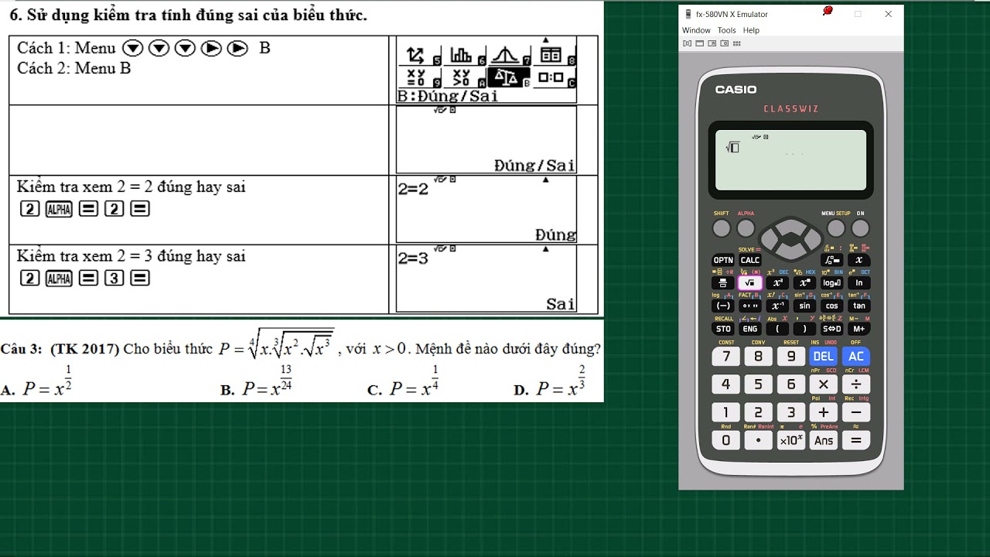This screenshot has height=557, width=990.
Task: Tap the equals = key
Action: click(855, 440)
